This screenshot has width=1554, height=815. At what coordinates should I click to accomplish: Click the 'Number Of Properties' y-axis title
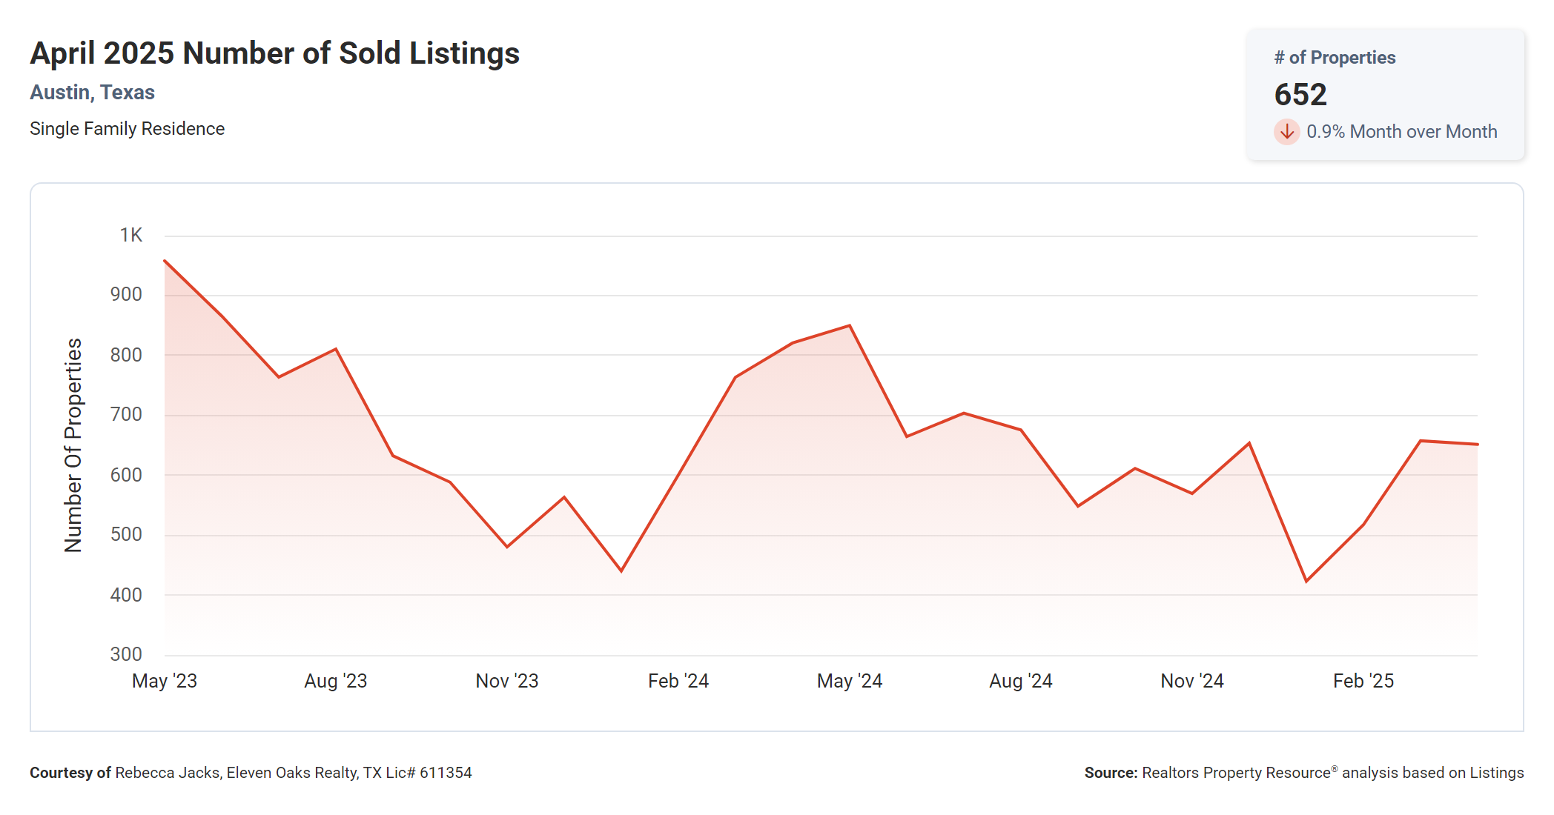pos(73,445)
